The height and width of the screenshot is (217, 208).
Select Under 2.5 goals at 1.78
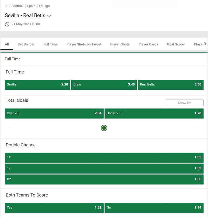coord(154,113)
